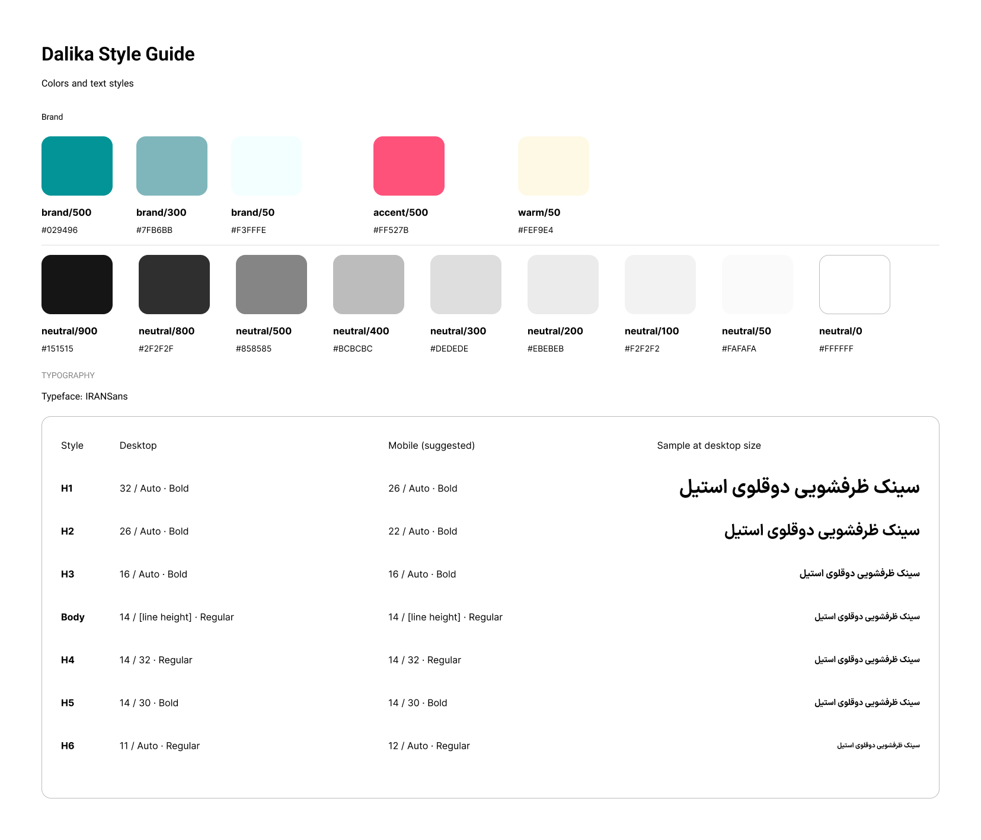Click the hex code #FFFFFF
The image size is (981, 840).
point(836,349)
